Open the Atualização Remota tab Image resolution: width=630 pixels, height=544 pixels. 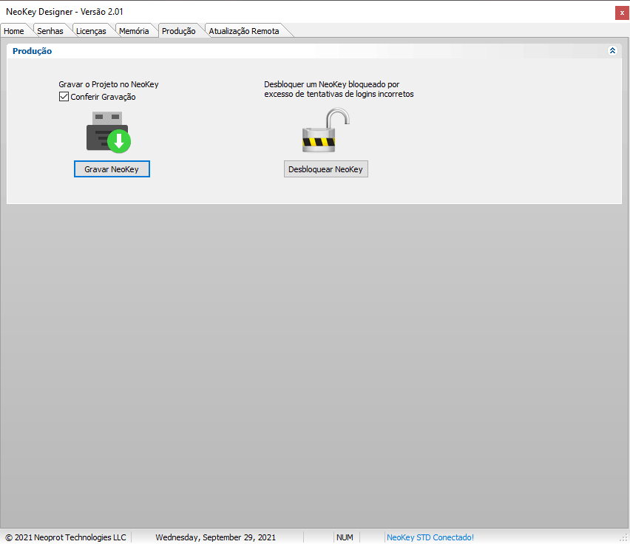(x=244, y=31)
